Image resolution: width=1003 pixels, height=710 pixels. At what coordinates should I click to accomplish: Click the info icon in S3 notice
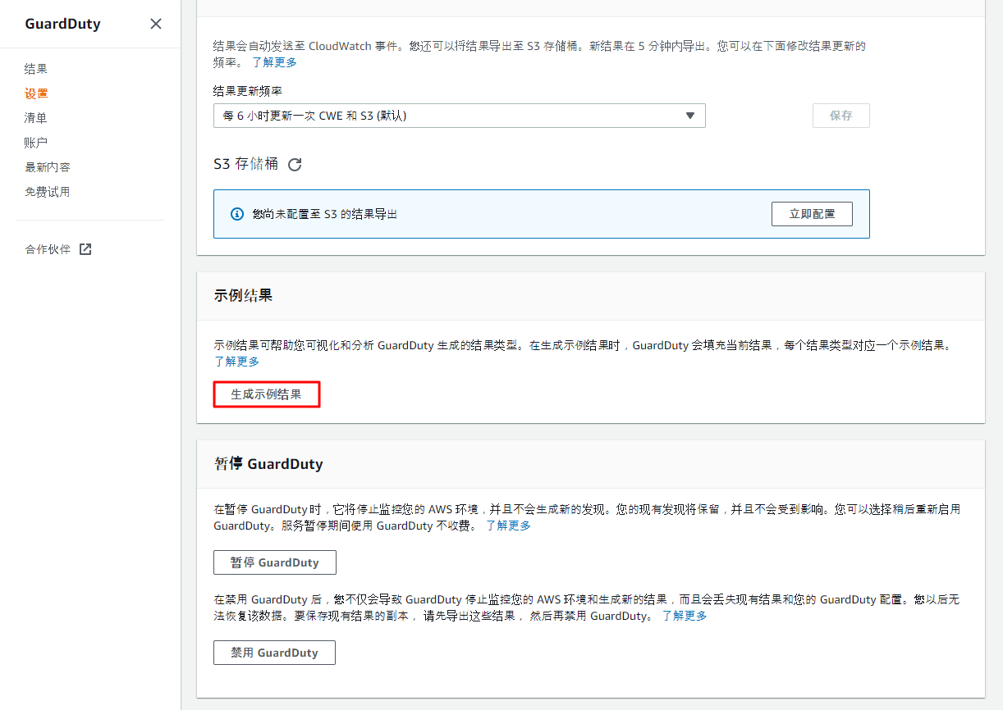[x=237, y=214]
